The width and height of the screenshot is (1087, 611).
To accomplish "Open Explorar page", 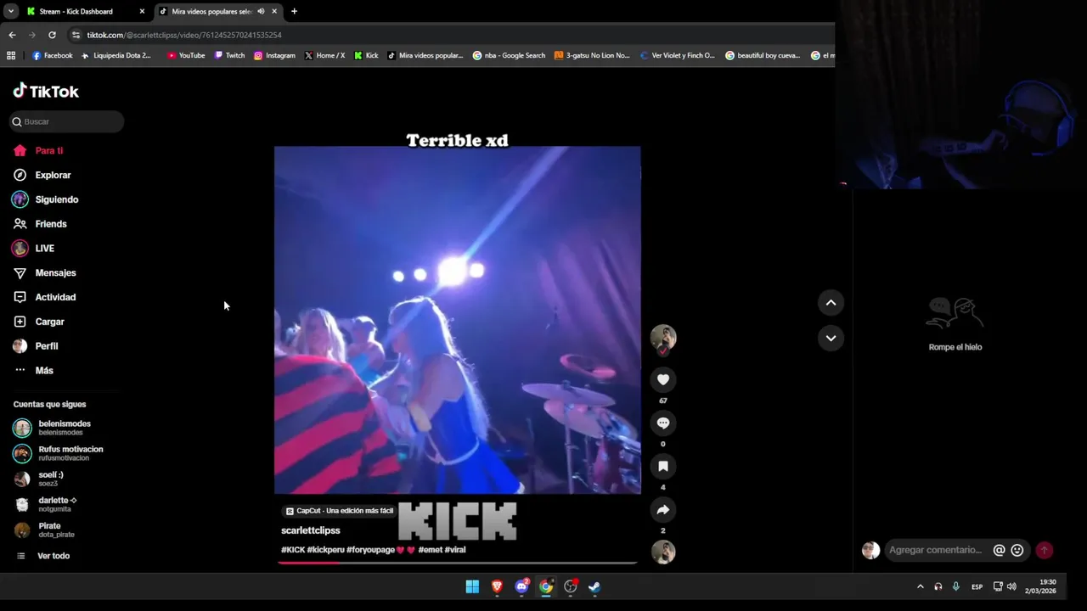I will click(53, 175).
